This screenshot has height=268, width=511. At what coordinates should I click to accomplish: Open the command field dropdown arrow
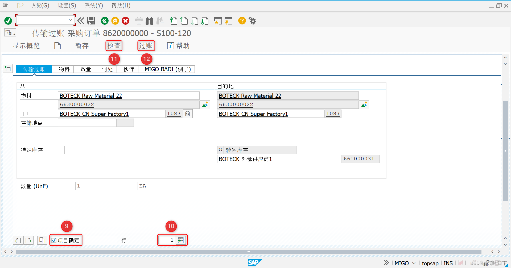click(x=70, y=20)
